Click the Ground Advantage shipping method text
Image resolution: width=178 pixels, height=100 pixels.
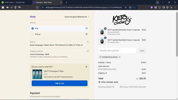[x=40, y=54]
